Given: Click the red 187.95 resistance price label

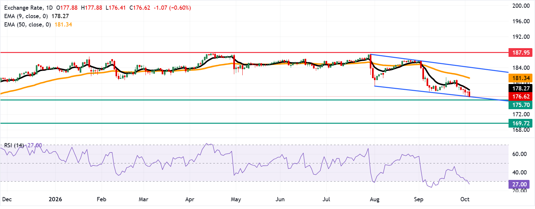Looking at the screenshot, I should click(521, 52).
